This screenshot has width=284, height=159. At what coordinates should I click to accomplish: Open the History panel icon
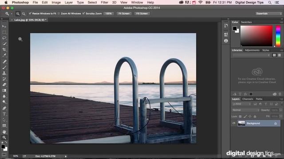click(226, 26)
